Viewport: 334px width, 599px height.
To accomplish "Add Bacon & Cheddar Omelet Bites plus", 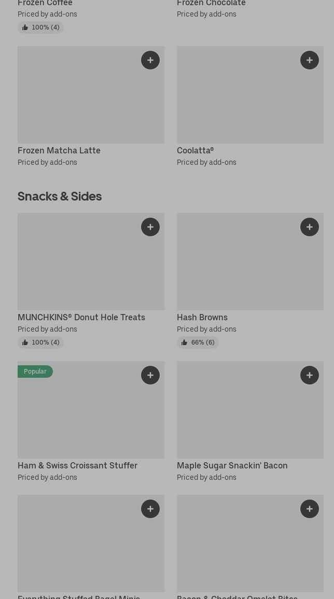I will click(310, 509).
